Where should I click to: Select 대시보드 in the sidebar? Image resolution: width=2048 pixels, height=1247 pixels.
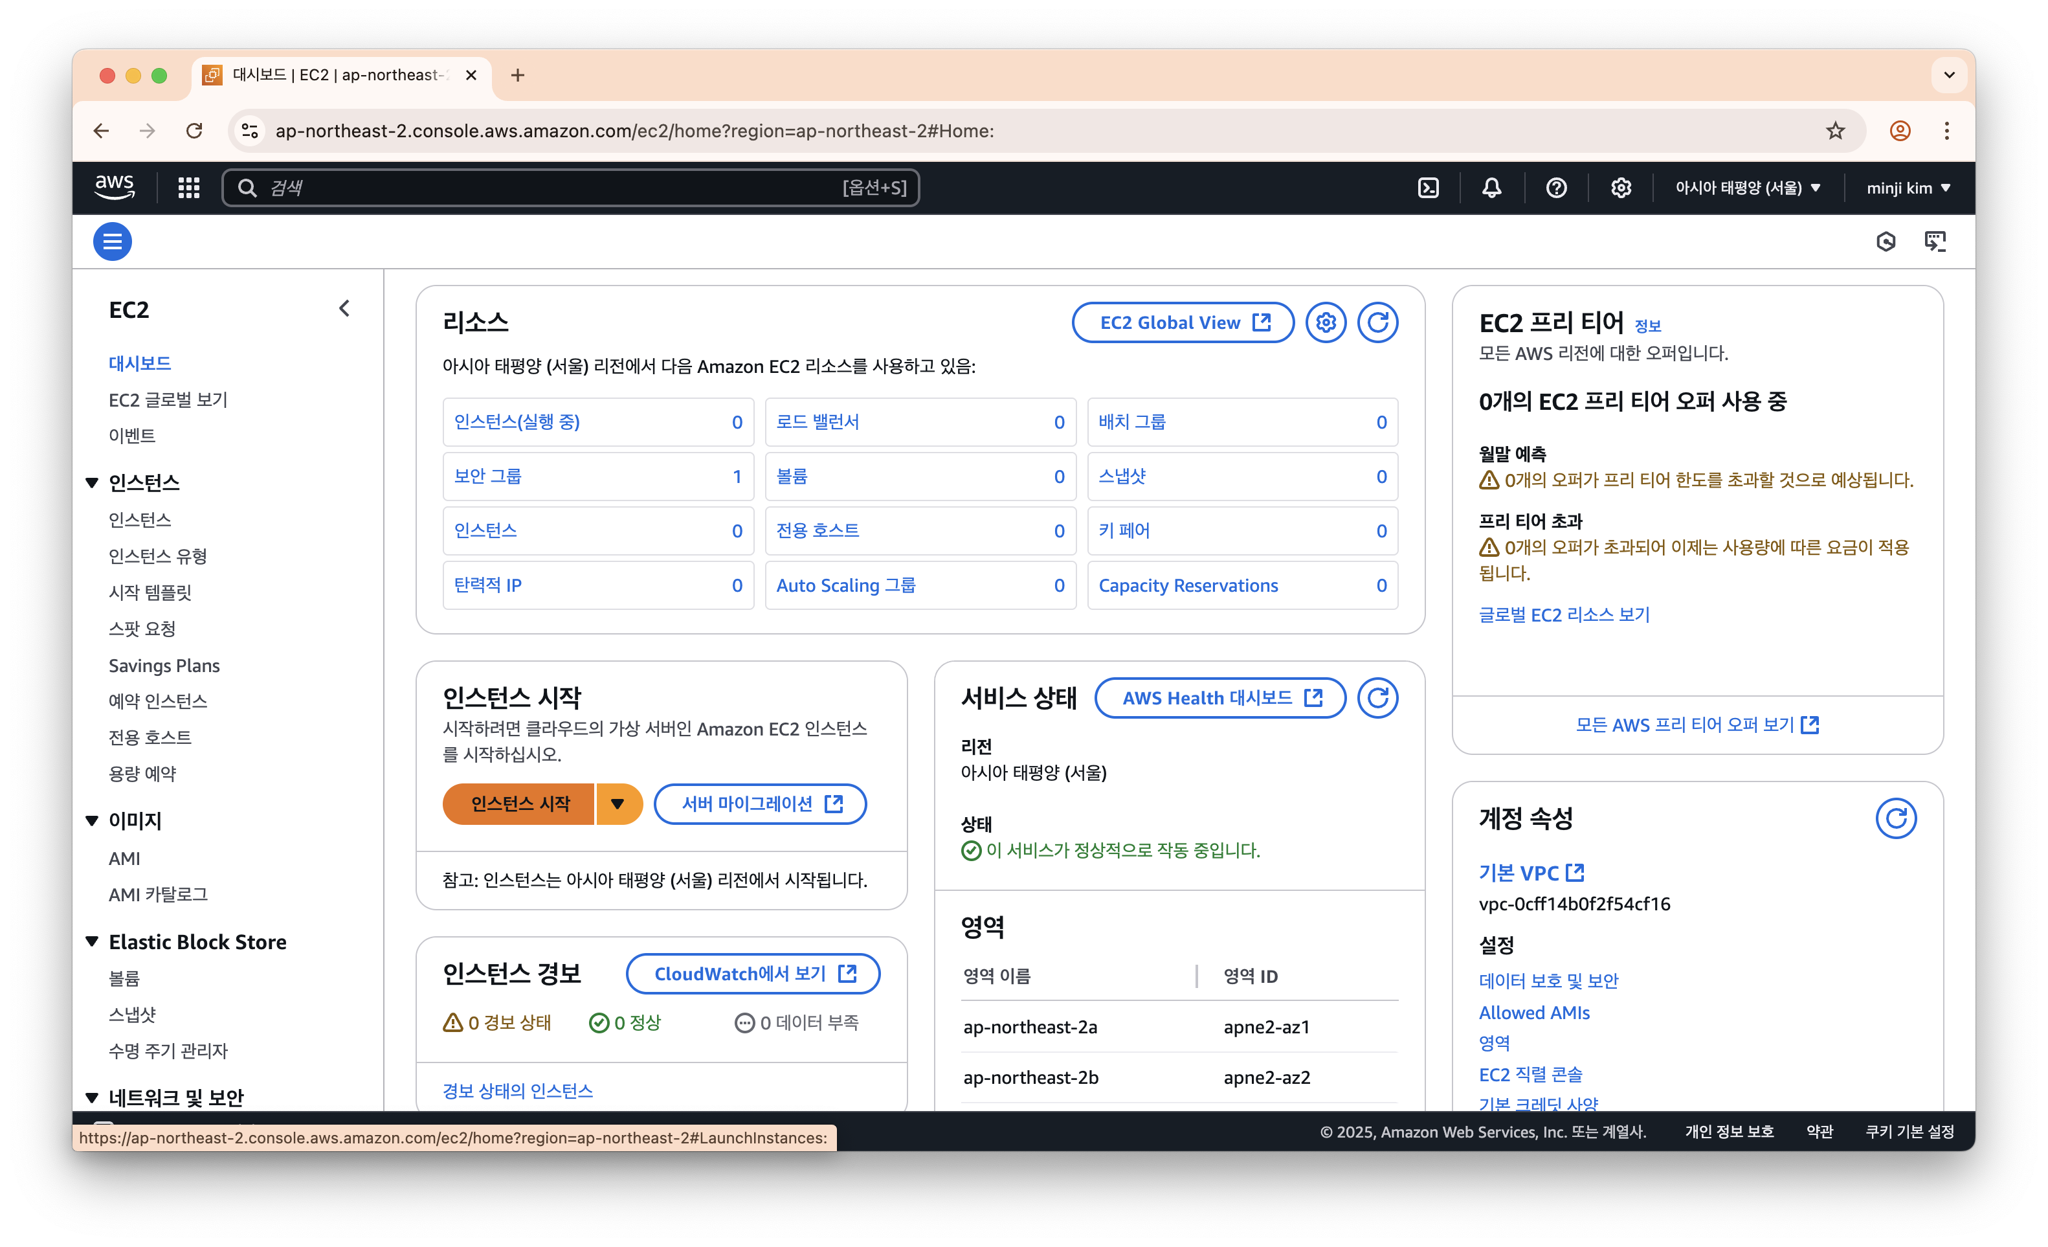click(x=140, y=363)
